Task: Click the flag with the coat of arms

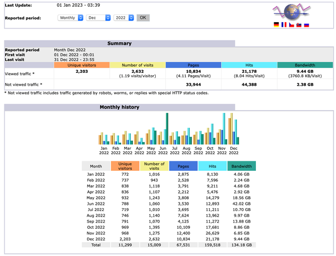Action: 299,25
